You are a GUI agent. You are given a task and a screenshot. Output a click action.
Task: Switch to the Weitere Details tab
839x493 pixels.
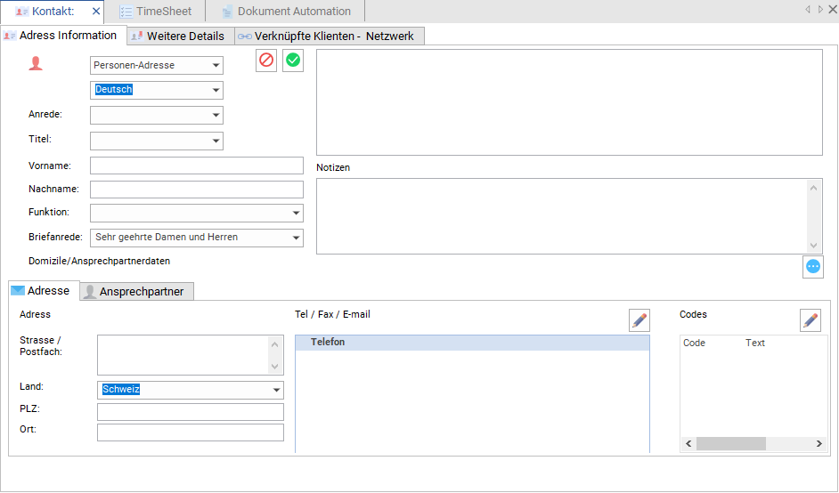180,36
